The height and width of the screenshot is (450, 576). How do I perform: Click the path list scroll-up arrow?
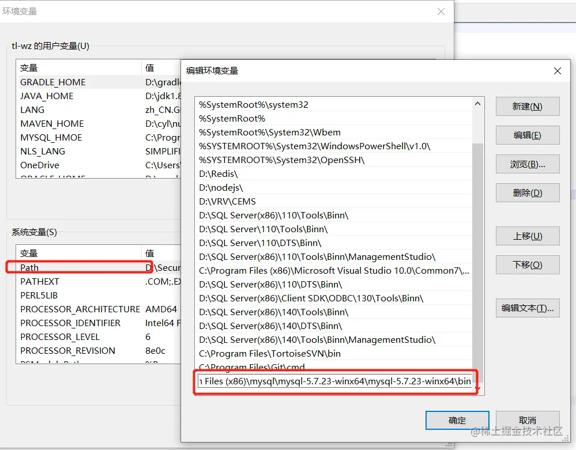point(477,104)
